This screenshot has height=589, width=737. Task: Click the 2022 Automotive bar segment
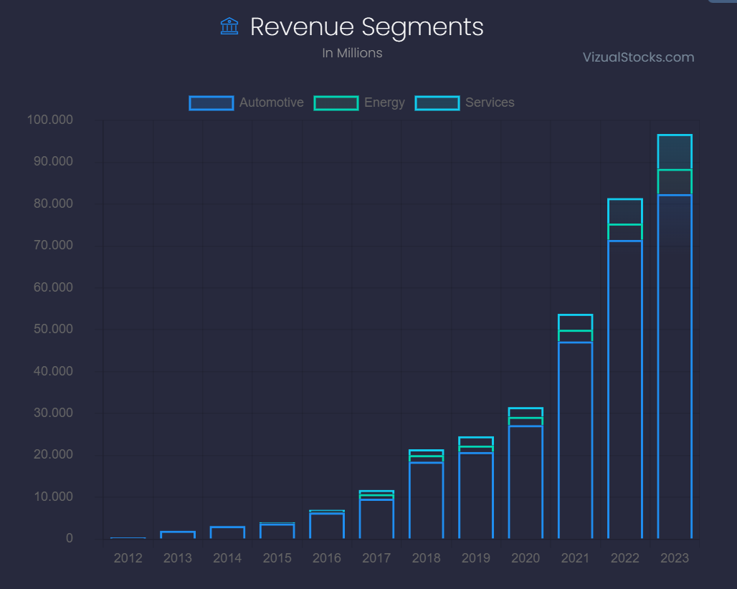point(624,389)
